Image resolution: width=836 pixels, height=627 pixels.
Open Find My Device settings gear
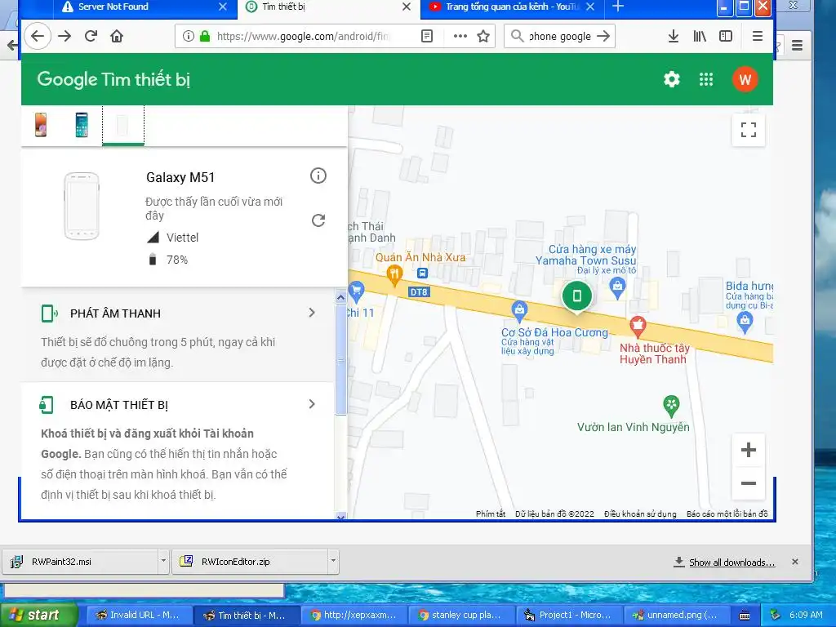coord(672,79)
